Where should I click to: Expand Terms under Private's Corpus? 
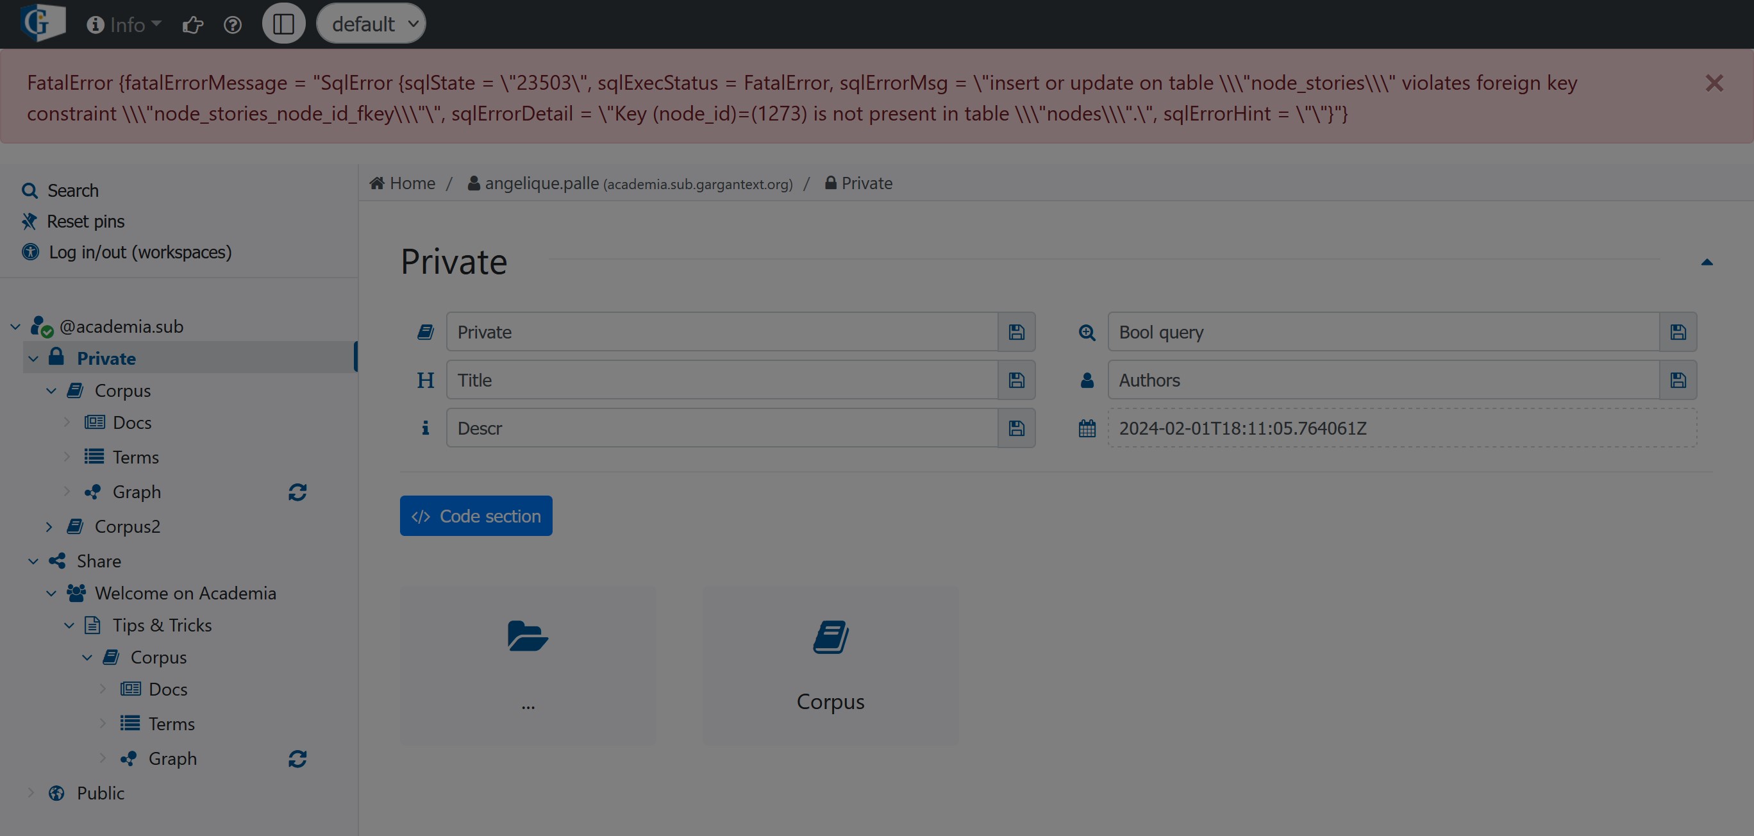click(67, 456)
